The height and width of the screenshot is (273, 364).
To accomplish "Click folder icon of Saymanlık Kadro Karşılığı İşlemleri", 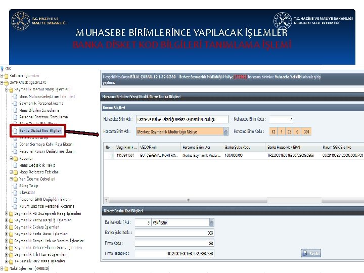I will click(11, 220).
